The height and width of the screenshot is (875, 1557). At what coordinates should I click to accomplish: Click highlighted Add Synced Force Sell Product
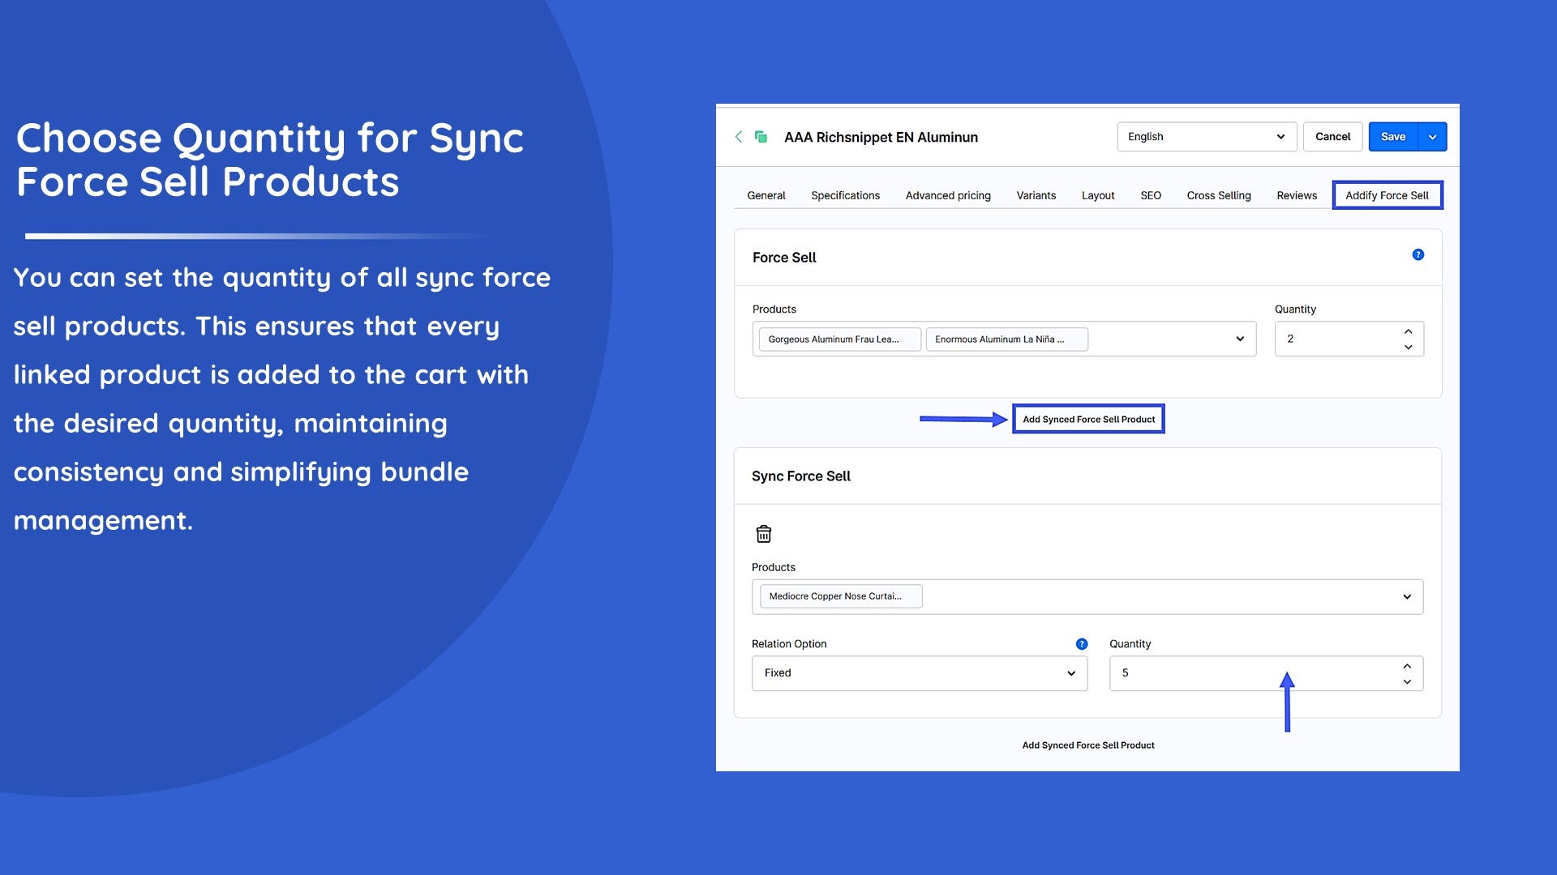[1088, 419]
